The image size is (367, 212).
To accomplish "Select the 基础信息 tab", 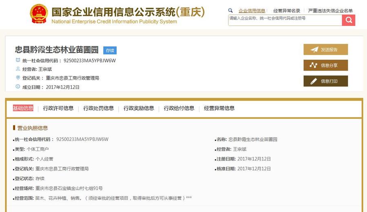I will pyautogui.click(x=23, y=108).
